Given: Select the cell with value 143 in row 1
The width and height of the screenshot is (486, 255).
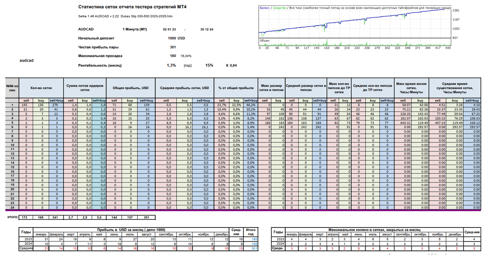Looking at the screenshot, I should pyautogui.click(x=26, y=105).
